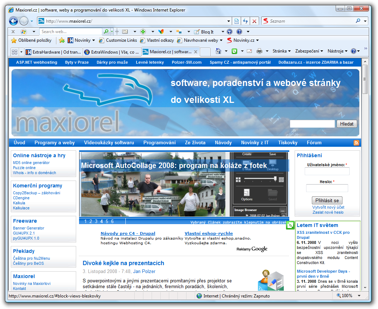Image resolution: width=378 pixels, height=309 pixels.
Task: Open the Programy a weby site menu item
Action: [55, 143]
